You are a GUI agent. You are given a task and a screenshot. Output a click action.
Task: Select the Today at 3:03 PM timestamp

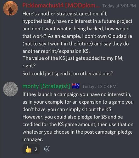[99, 87]
